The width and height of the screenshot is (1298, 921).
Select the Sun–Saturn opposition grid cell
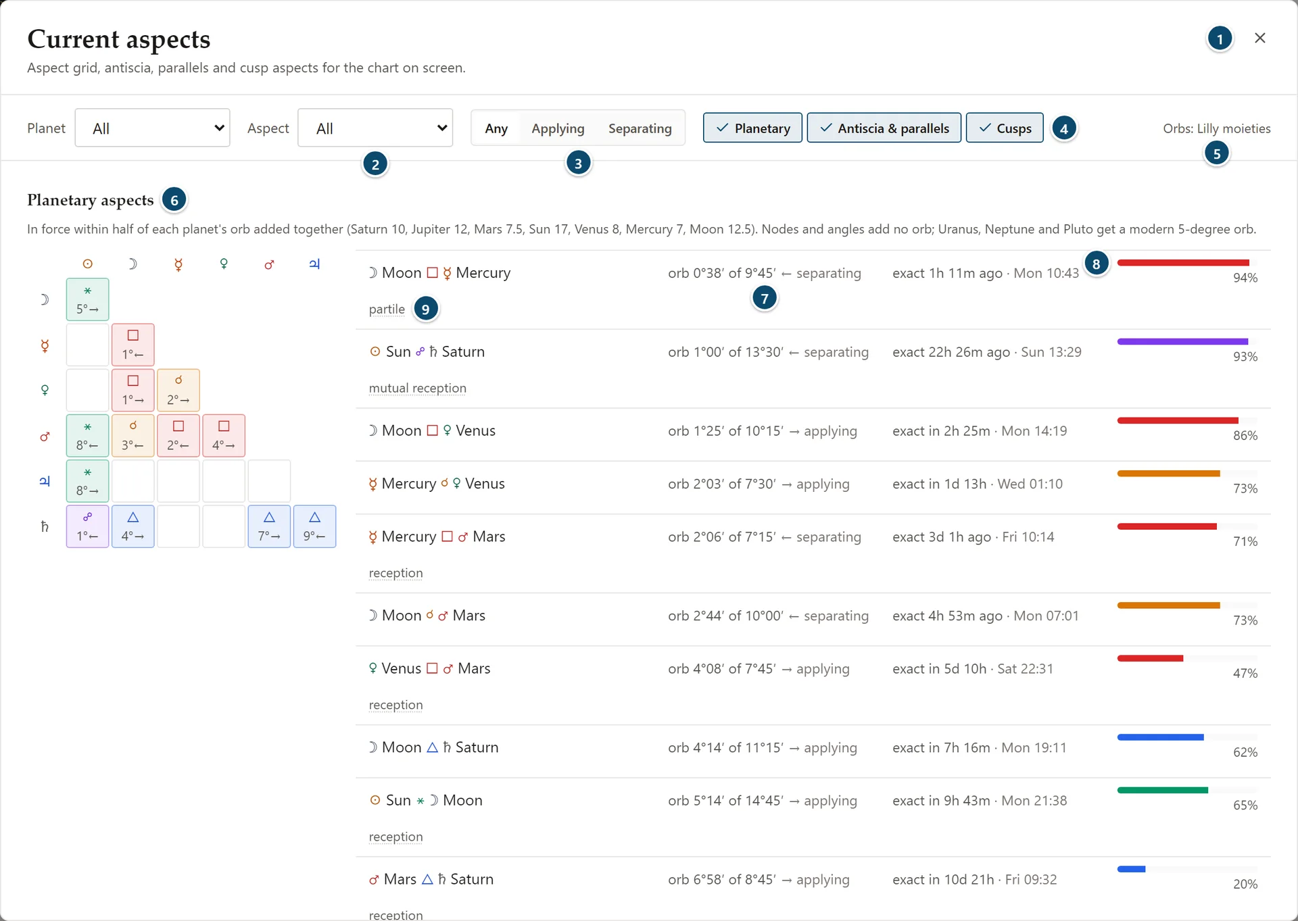click(87, 526)
